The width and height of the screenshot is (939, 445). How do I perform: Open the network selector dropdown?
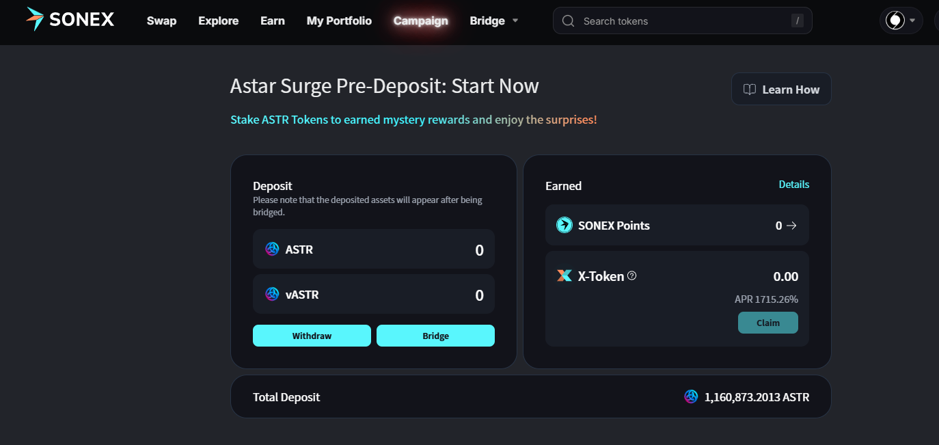click(901, 21)
